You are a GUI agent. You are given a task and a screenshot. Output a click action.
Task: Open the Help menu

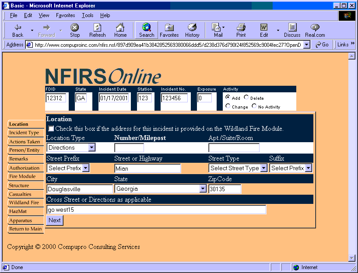105,15
